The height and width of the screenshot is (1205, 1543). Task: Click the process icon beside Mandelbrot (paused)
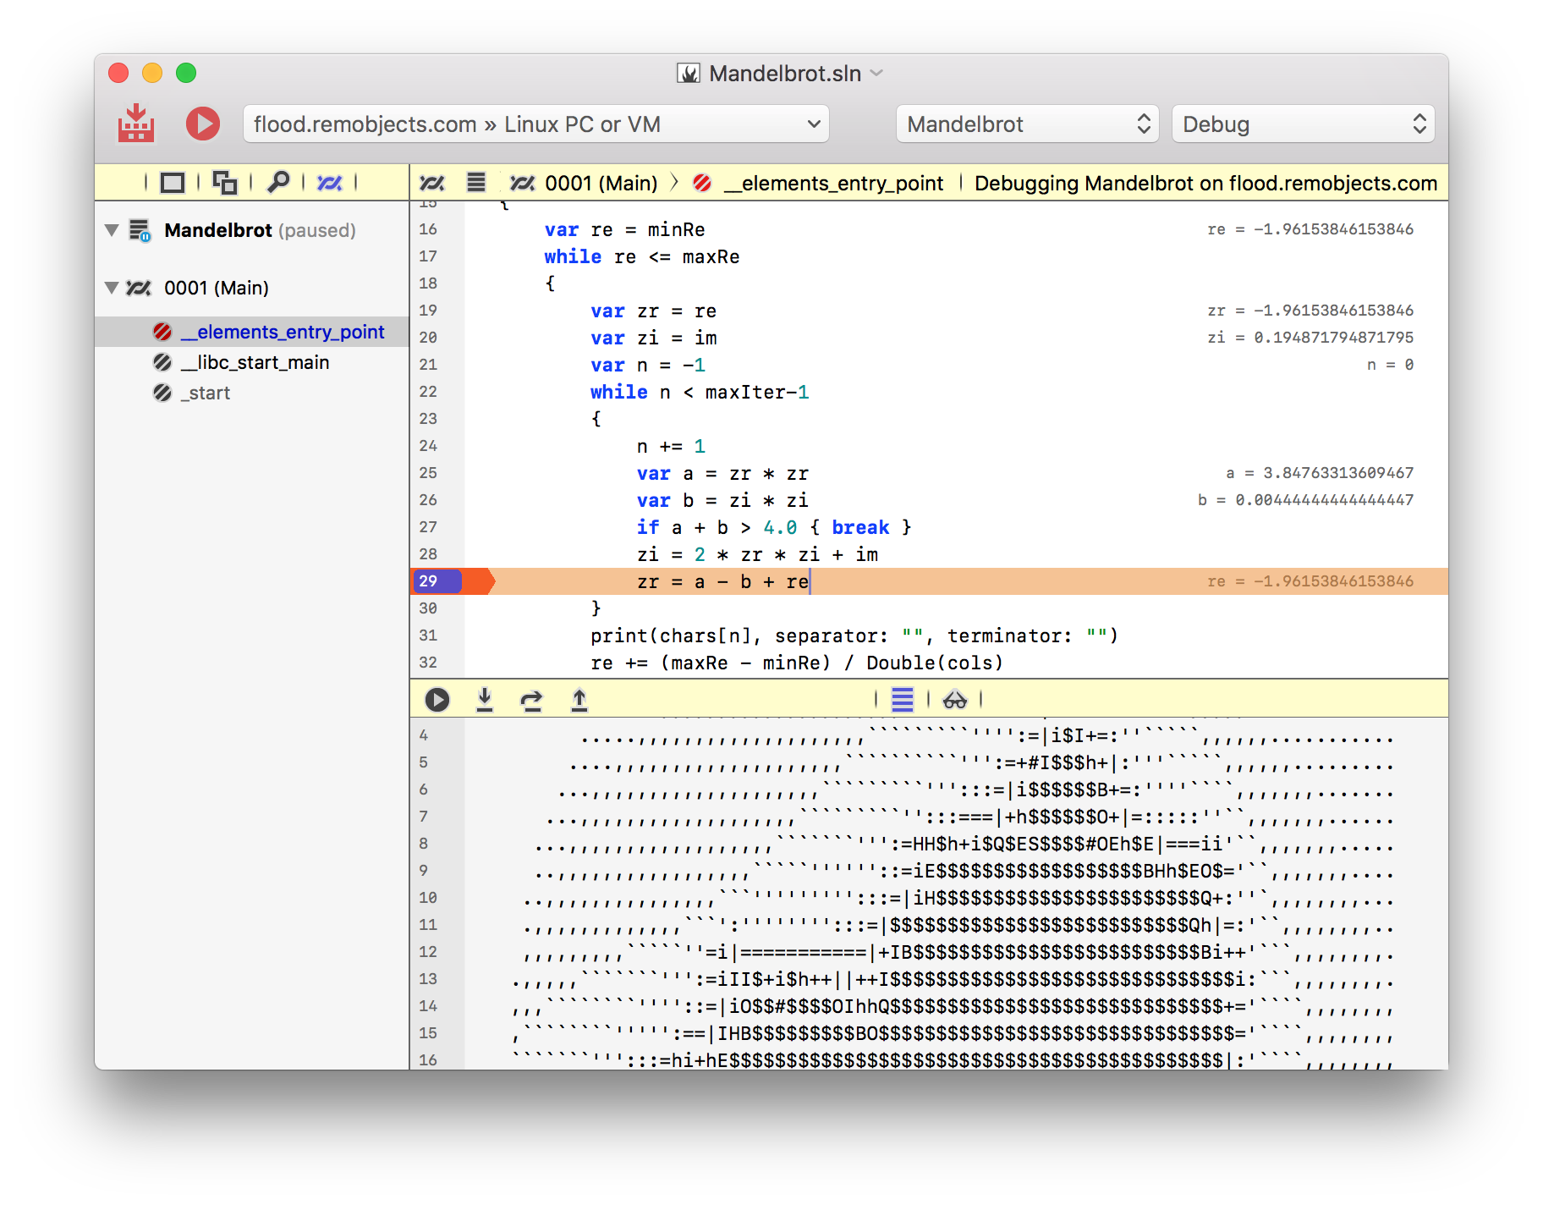point(140,230)
